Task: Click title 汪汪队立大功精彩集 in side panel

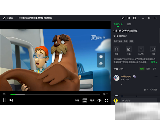Action: 125,31
